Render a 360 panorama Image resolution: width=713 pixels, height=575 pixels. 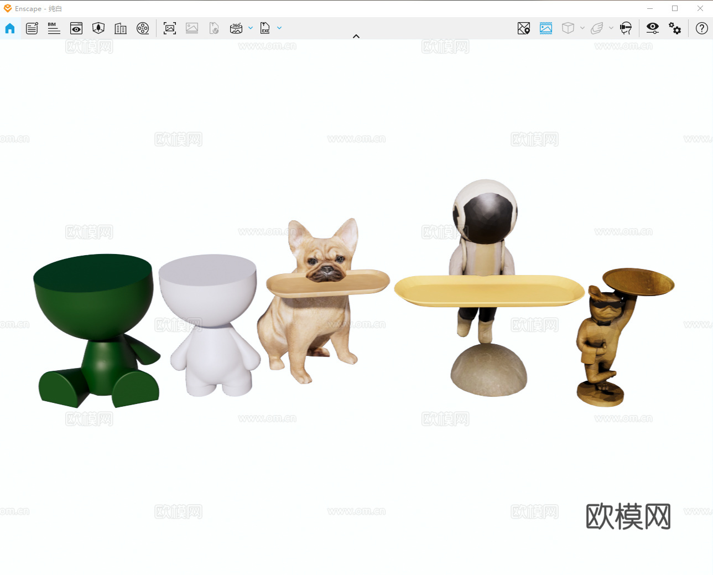click(236, 28)
